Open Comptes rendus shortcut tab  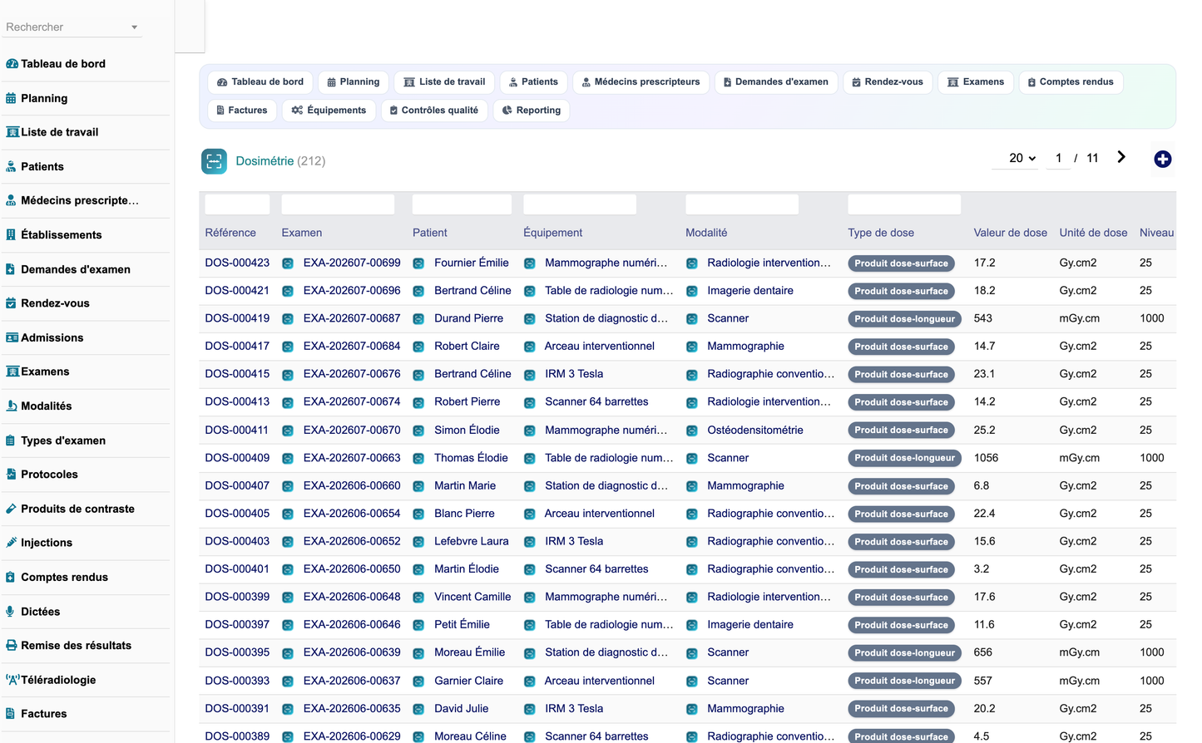tap(1071, 82)
